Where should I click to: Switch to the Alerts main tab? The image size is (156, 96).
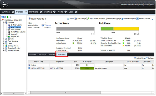pyautogui.click(x=60, y=12)
